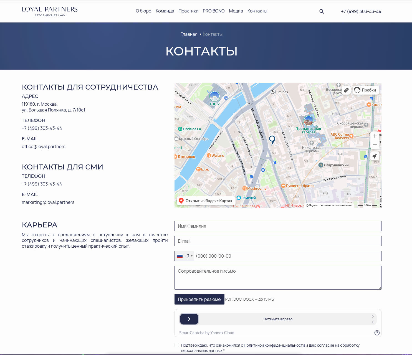
Task: Click the map geolocation arrow icon
Action: (375, 156)
